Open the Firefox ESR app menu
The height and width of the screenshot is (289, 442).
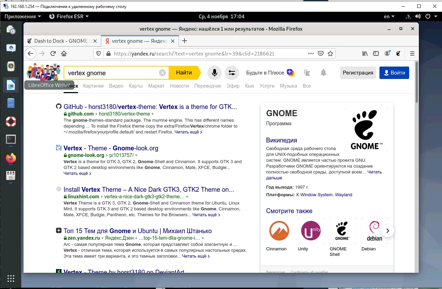click(x=69, y=16)
